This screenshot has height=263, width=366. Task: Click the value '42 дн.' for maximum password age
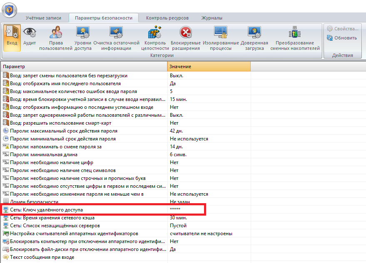tap(176, 131)
